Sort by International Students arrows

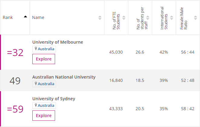point(171,18)
